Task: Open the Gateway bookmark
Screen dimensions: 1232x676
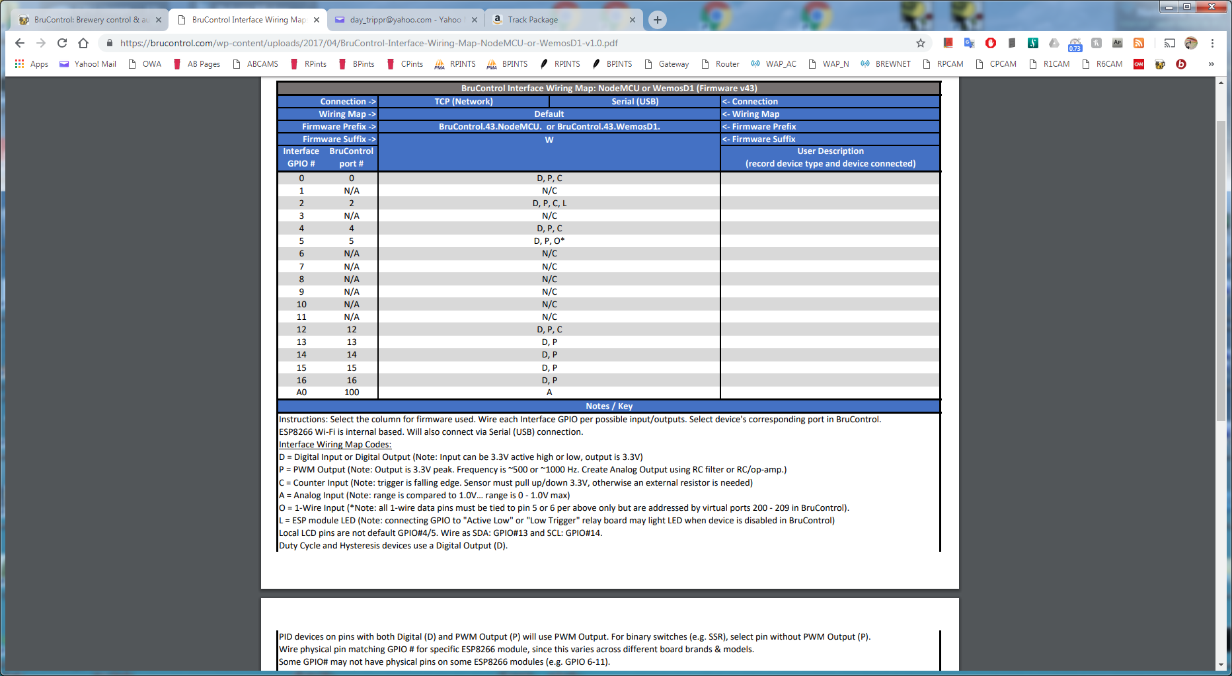Action: click(667, 64)
